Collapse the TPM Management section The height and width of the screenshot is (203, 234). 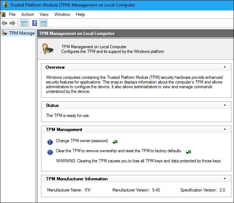coord(225,130)
